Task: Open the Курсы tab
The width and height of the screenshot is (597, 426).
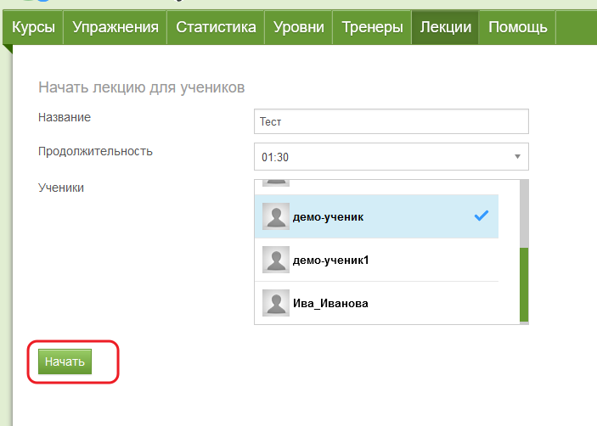Action: pos(34,27)
